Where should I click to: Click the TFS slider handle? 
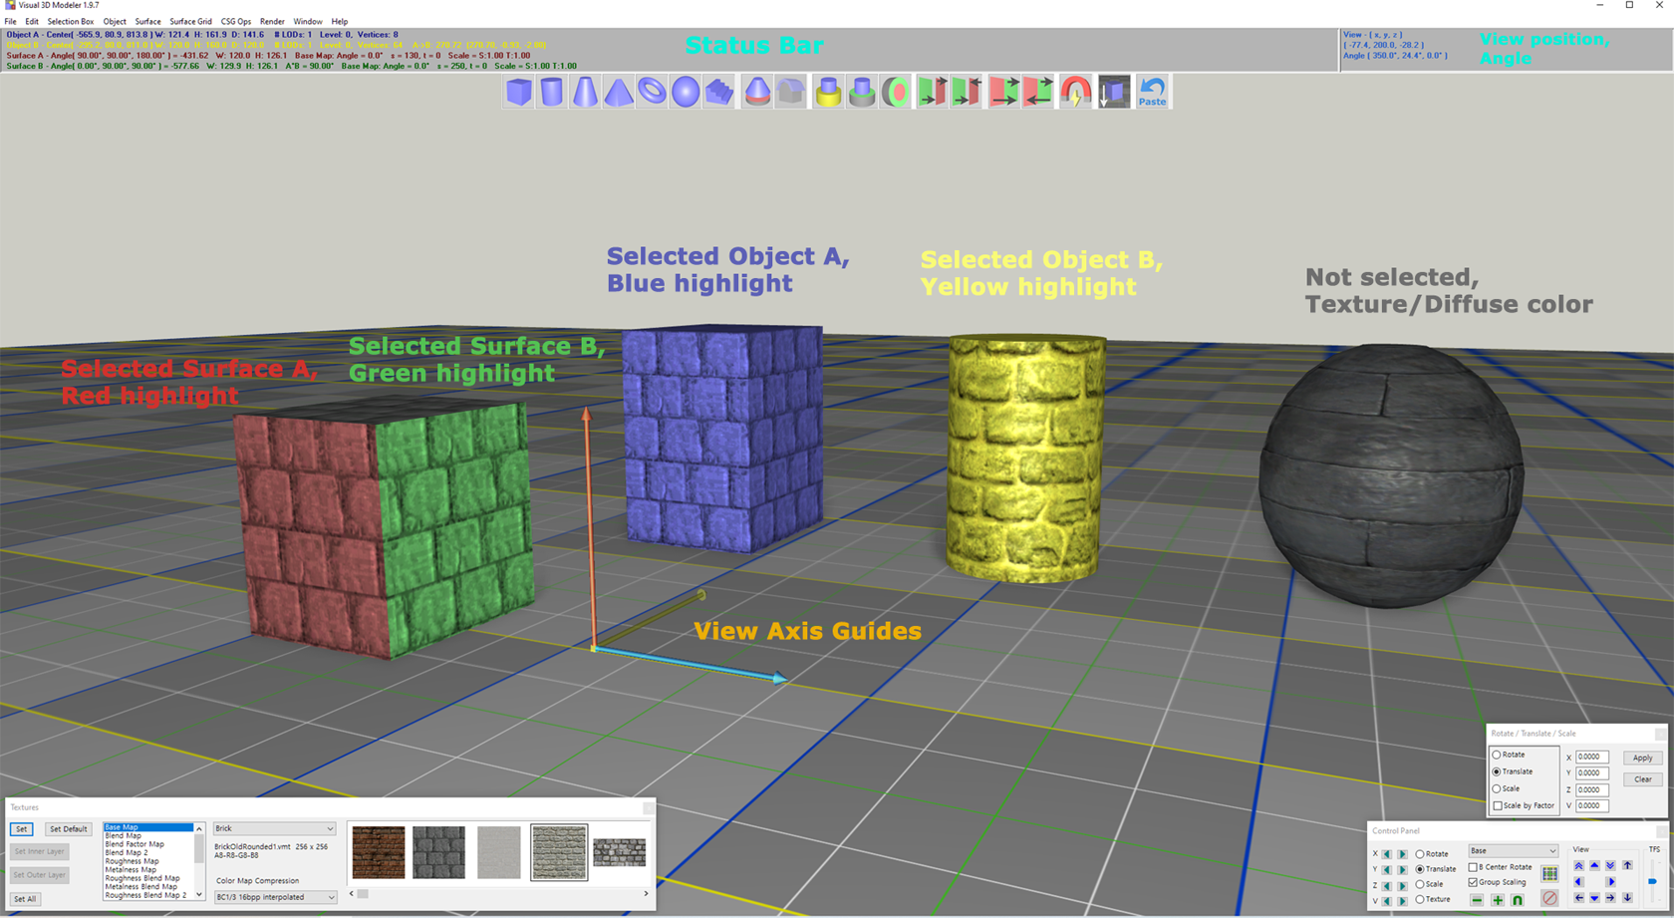click(x=1652, y=881)
